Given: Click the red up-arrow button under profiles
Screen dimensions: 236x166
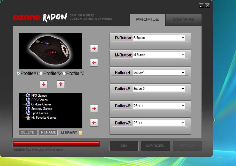Looking at the screenshot, I should coord(61,84).
